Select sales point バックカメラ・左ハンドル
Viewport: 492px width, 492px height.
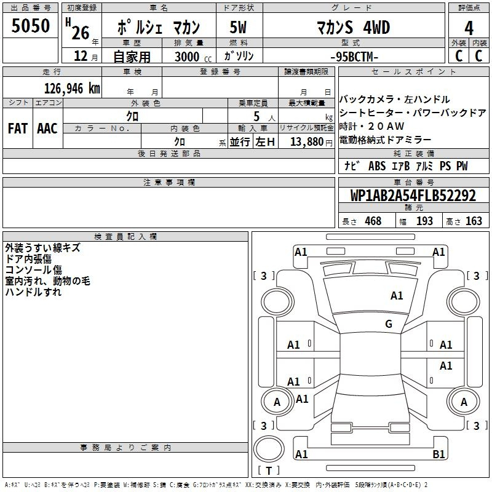(394, 100)
